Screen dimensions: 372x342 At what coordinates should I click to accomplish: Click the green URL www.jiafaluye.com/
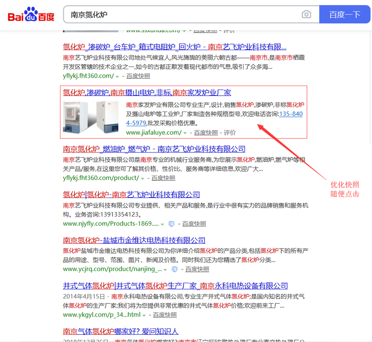(x=154, y=133)
